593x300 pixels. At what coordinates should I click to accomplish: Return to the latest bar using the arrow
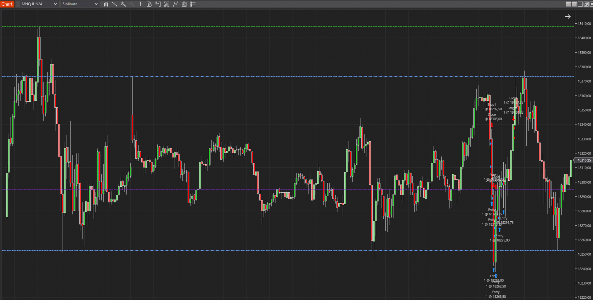(568, 16)
